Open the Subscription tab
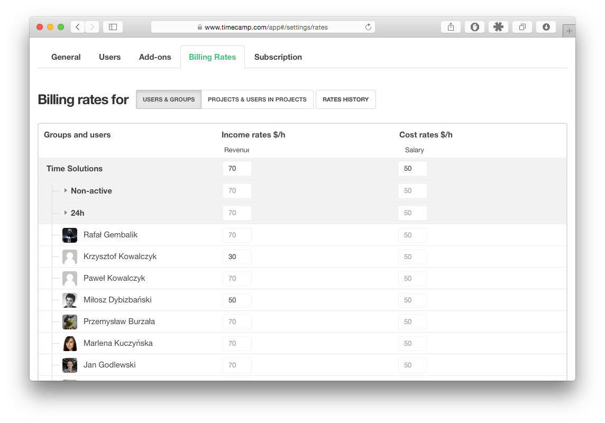The height and width of the screenshot is (423, 605). tap(278, 57)
